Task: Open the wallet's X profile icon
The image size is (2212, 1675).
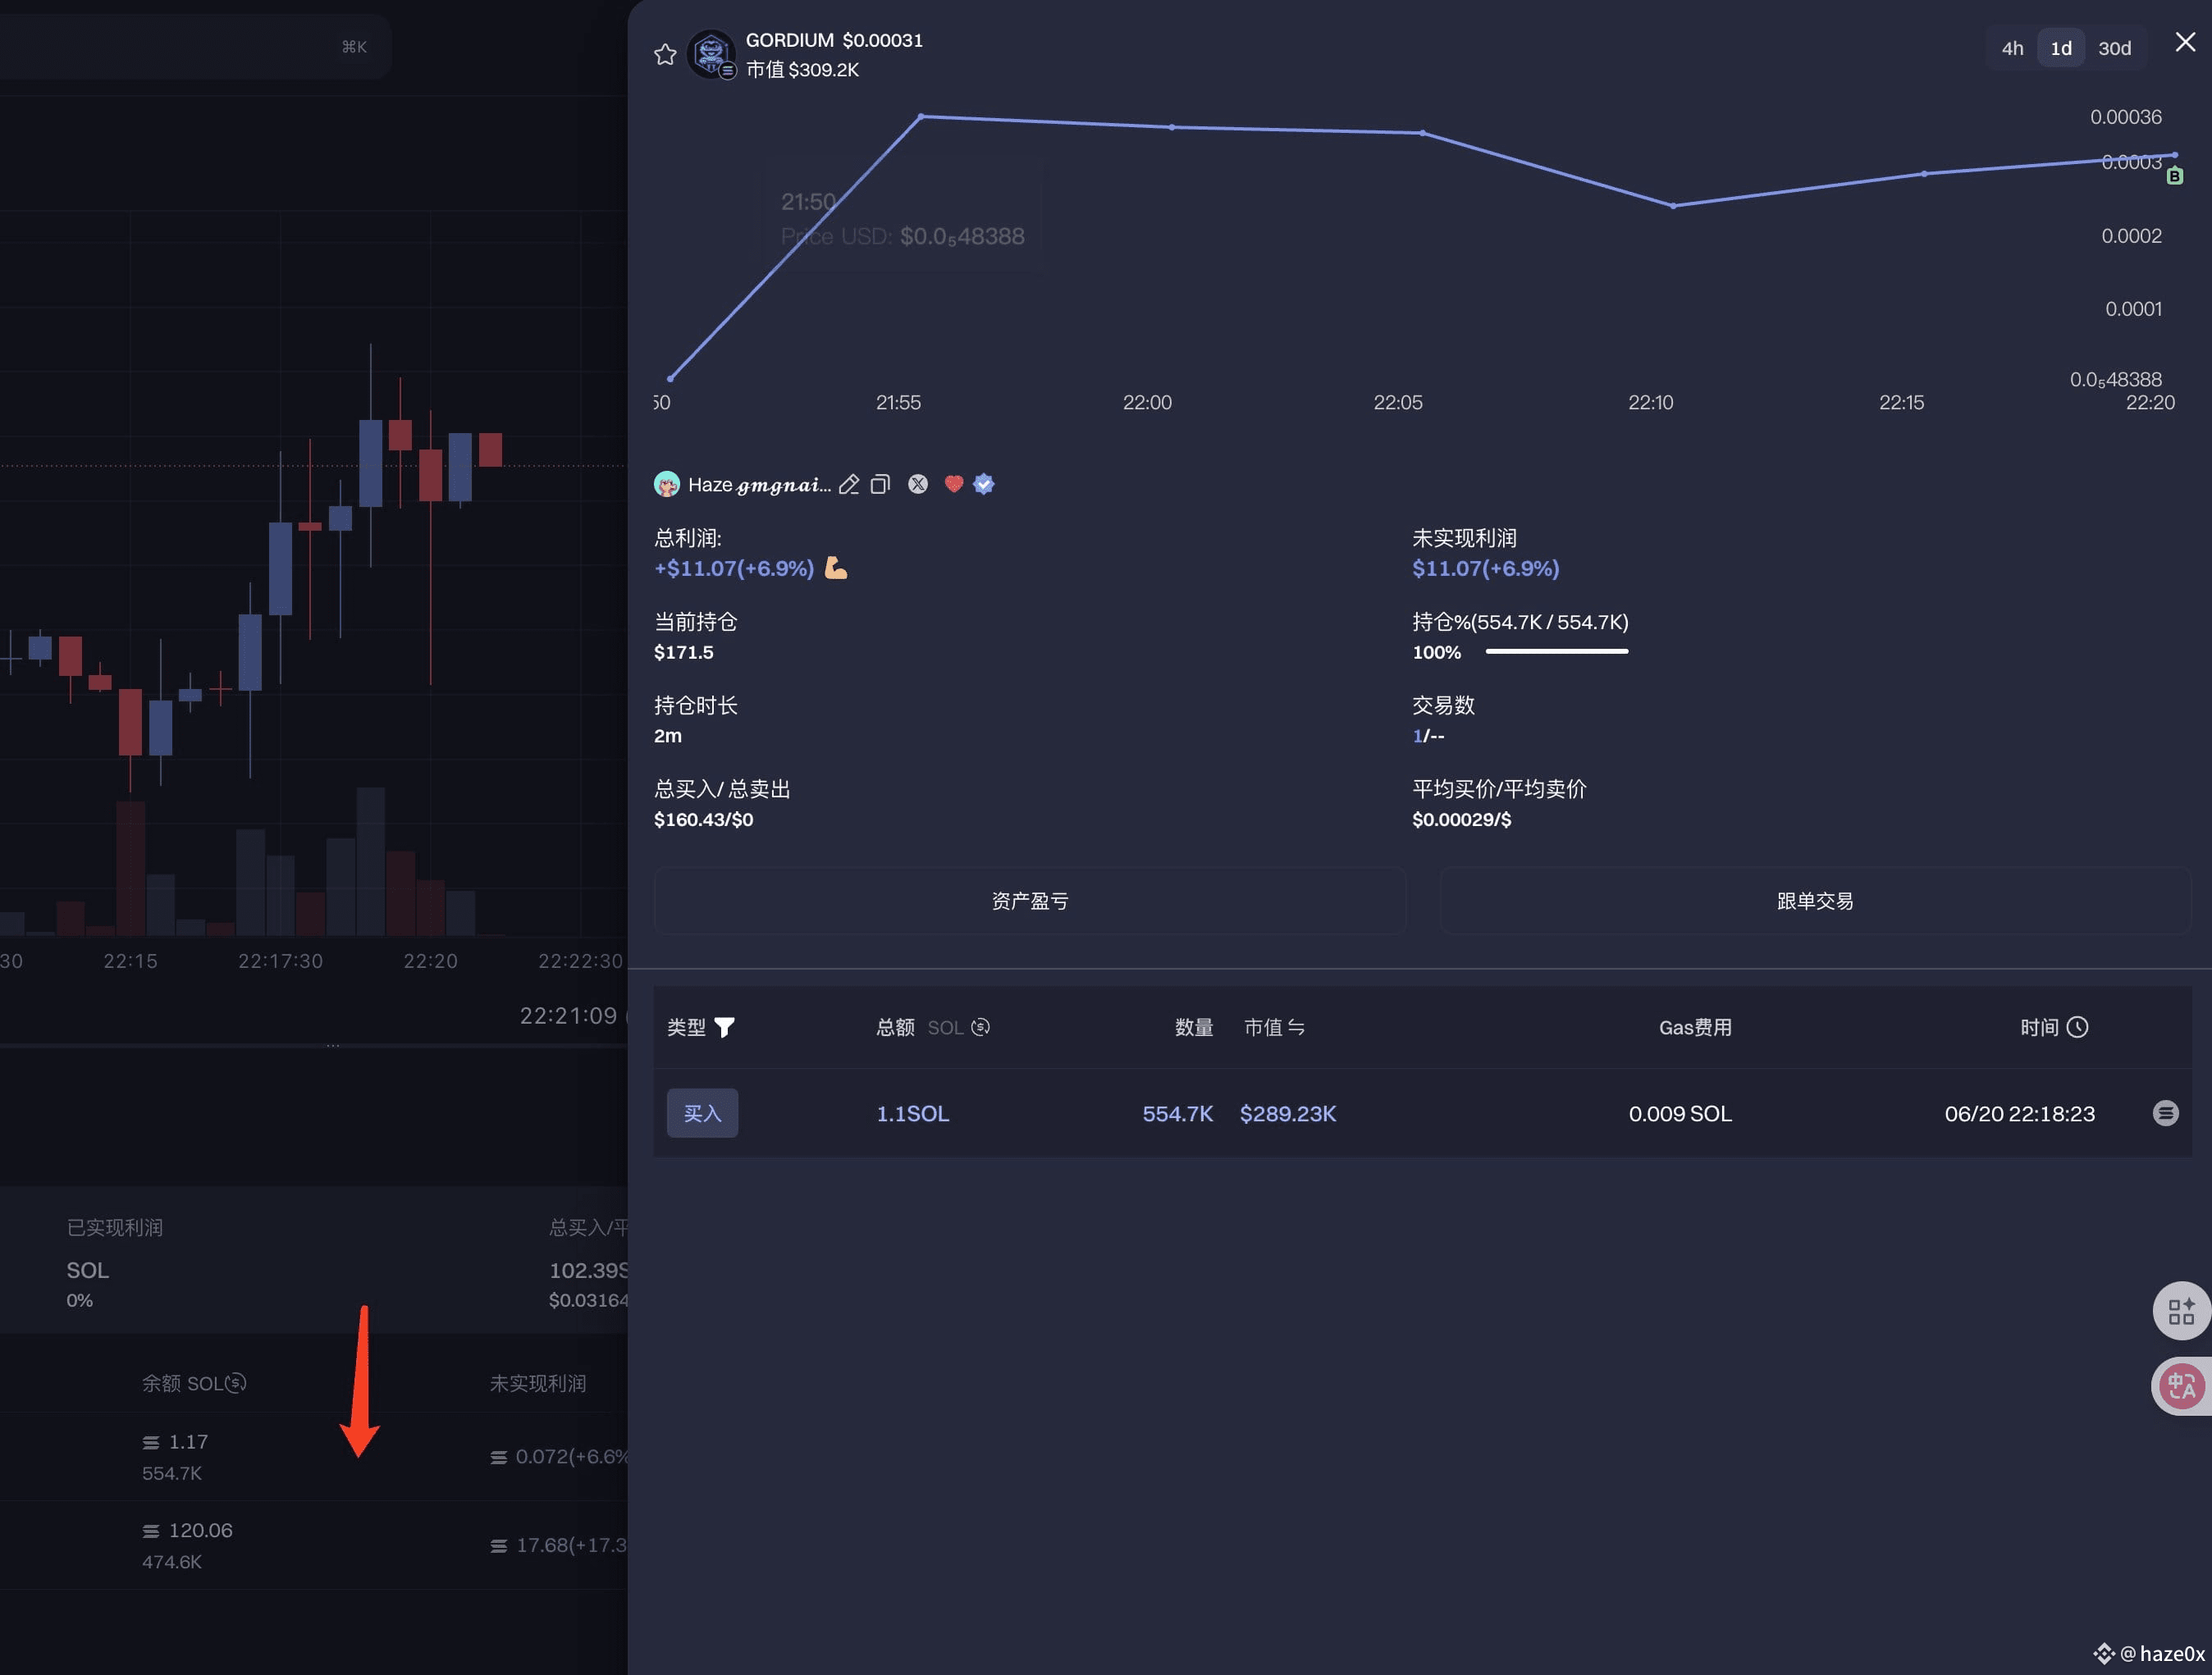Action: pos(918,484)
